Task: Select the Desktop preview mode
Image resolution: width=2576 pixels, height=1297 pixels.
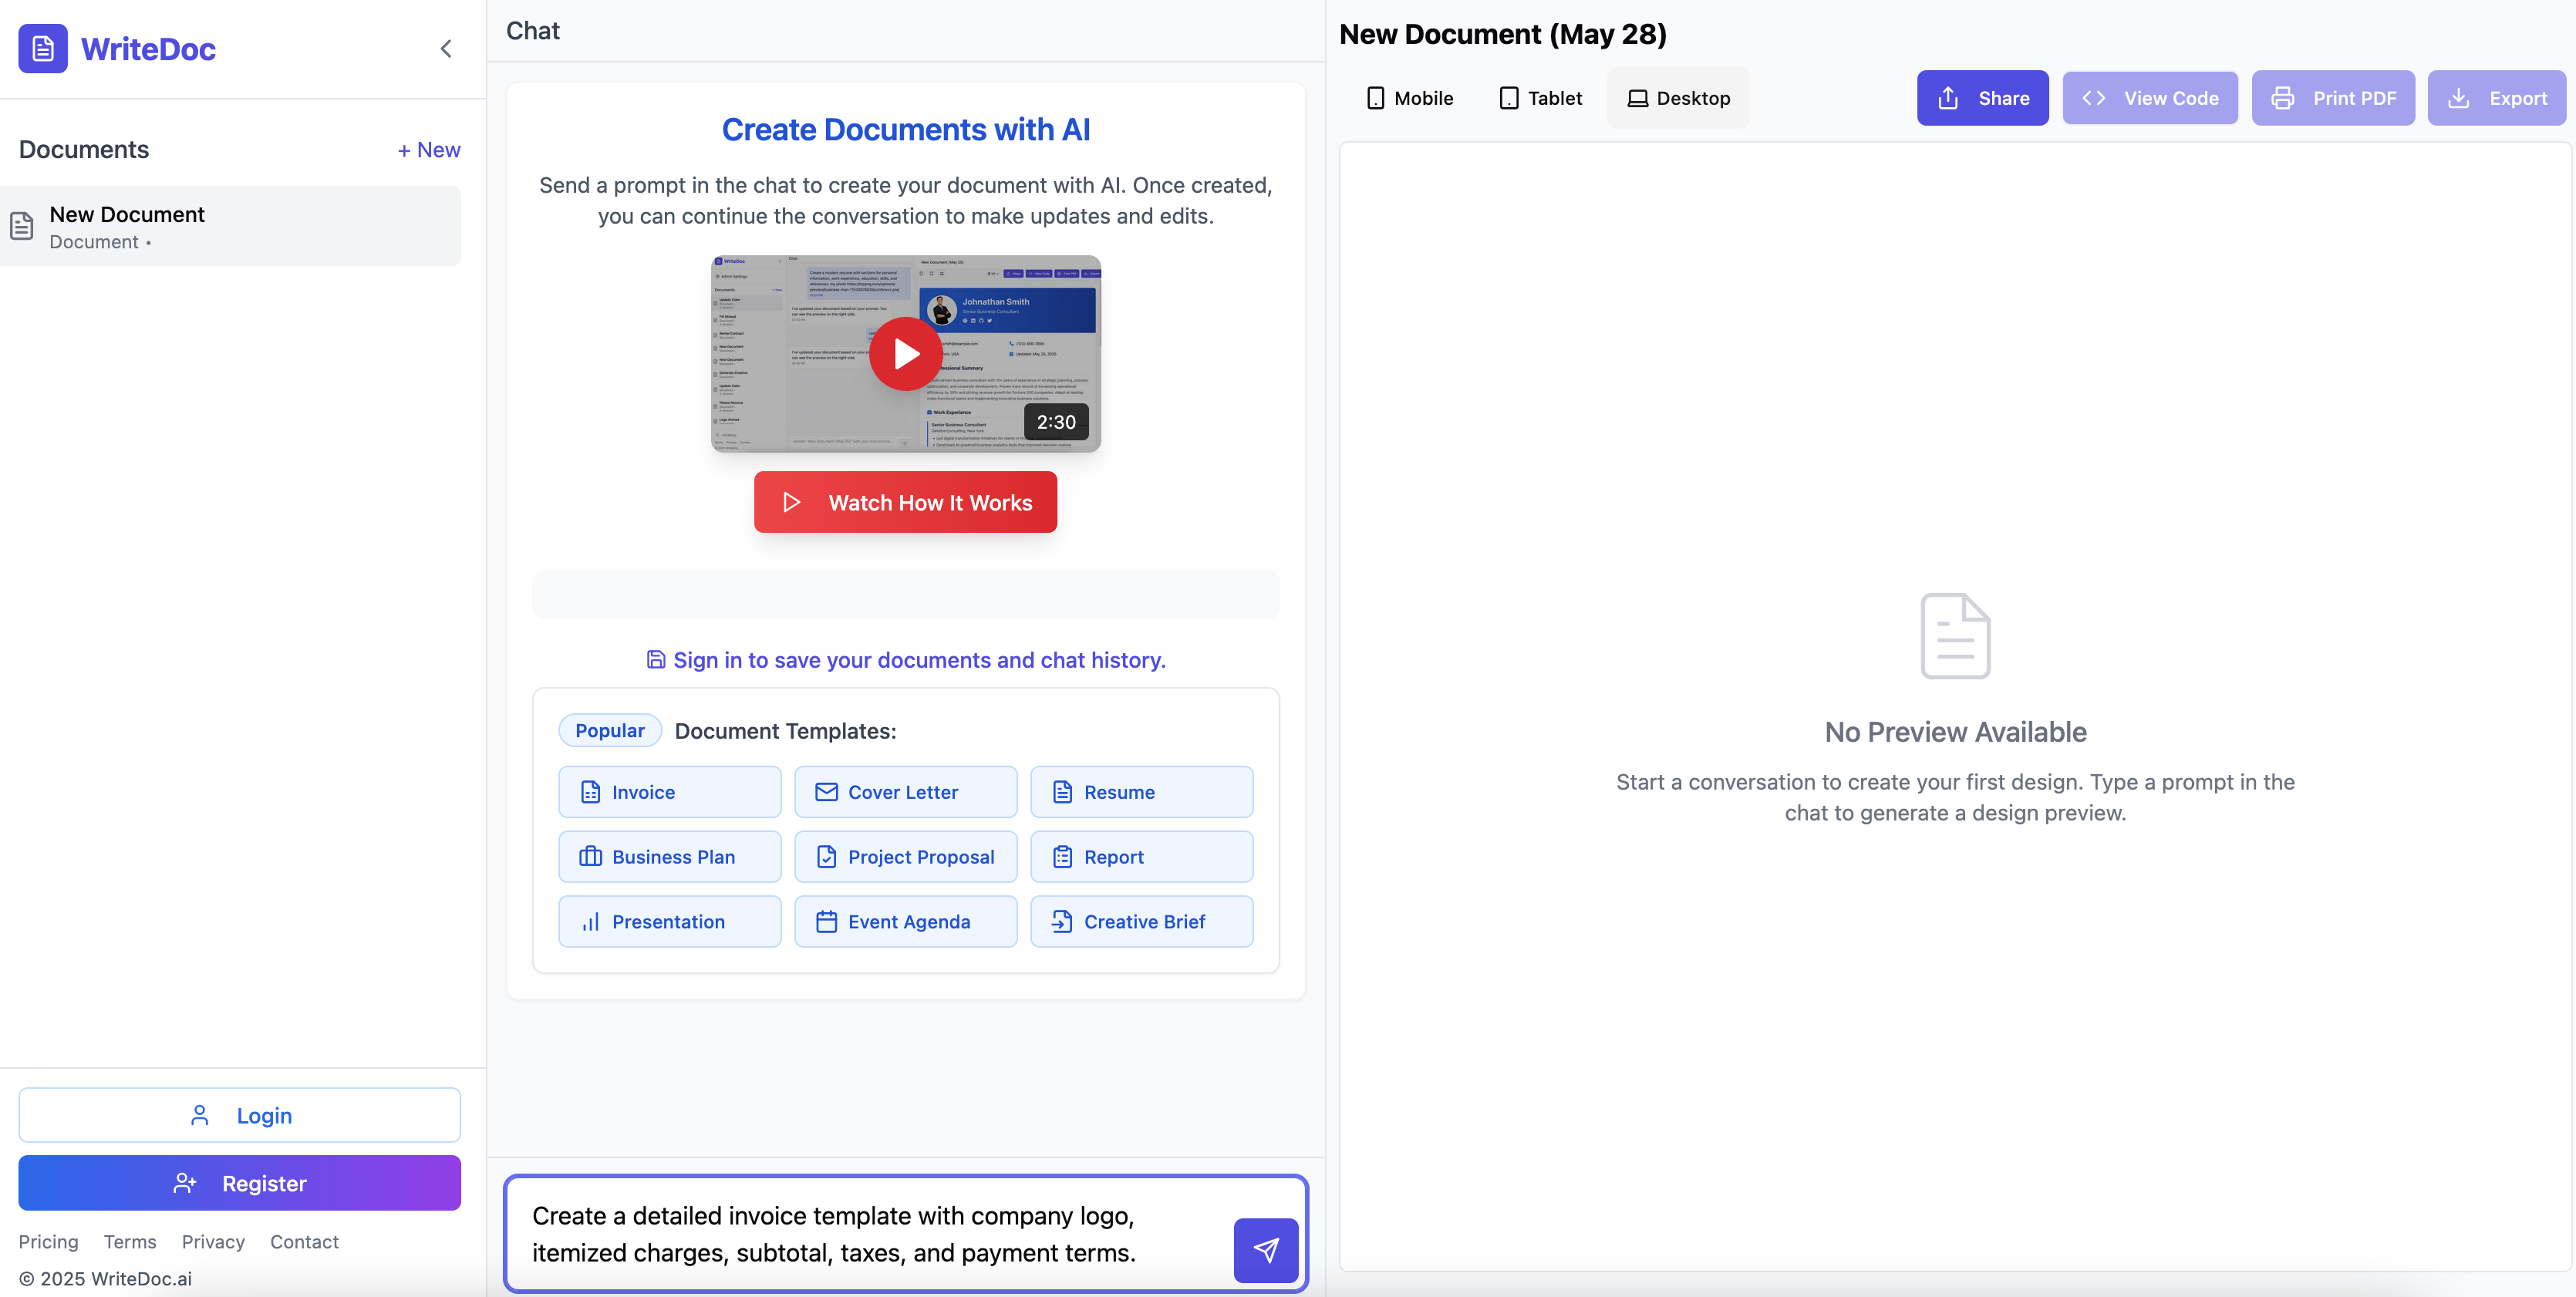Action: [x=1678, y=98]
